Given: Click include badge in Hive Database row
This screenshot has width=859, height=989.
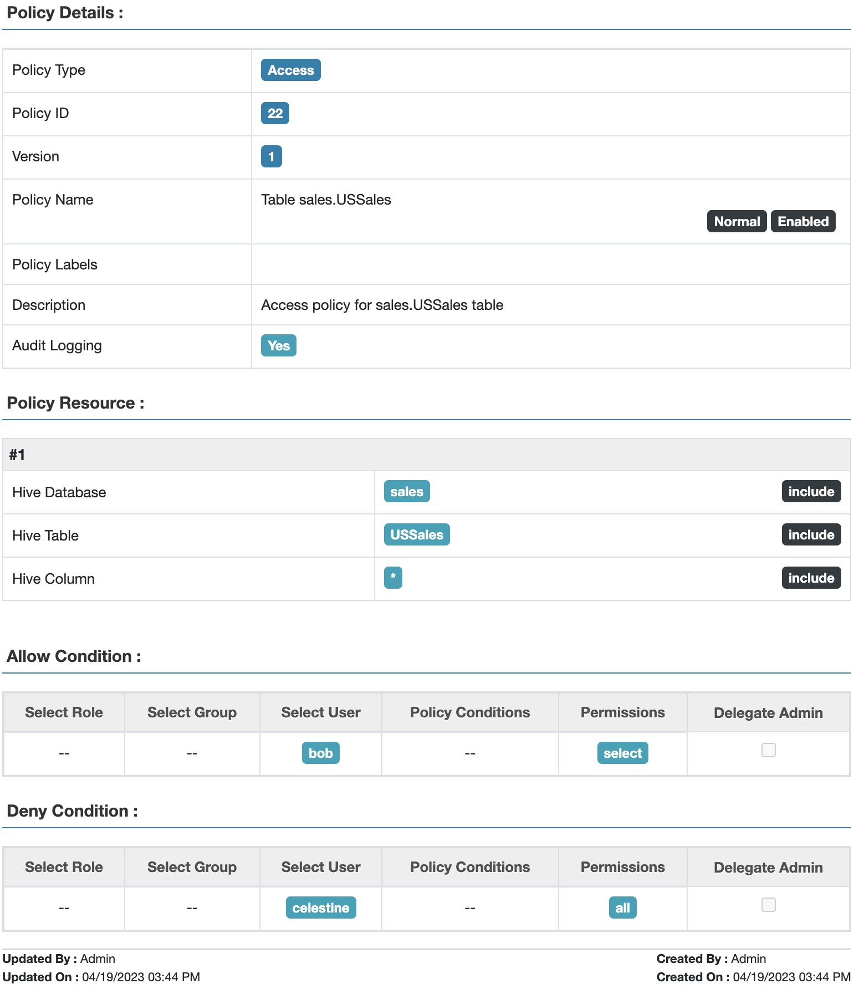Looking at the screenshot, I should coord(811,492).
